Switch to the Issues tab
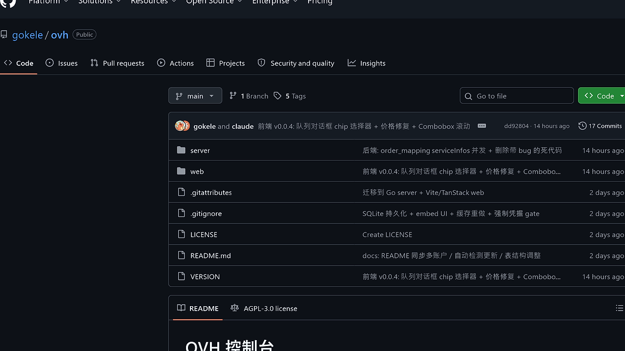Screen dimensions: 625x351 (x=62, y=63)
